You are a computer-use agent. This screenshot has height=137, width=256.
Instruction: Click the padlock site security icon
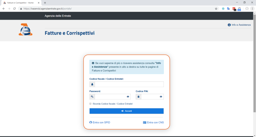coord(21,9)
